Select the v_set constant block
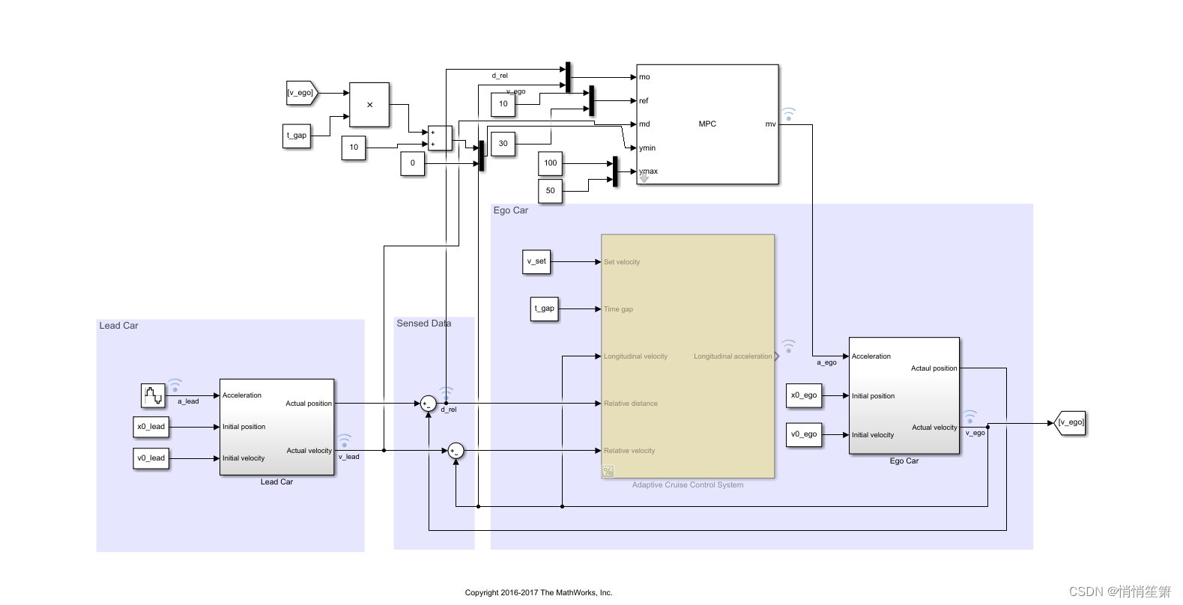Viewport: 1183px width, 605px height. coord(536,261)
